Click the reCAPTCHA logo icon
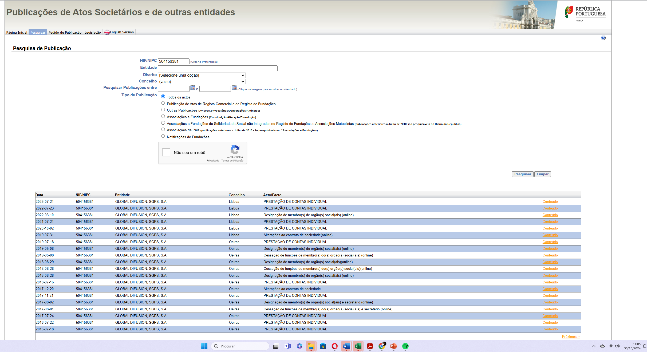 pos(235,150)
